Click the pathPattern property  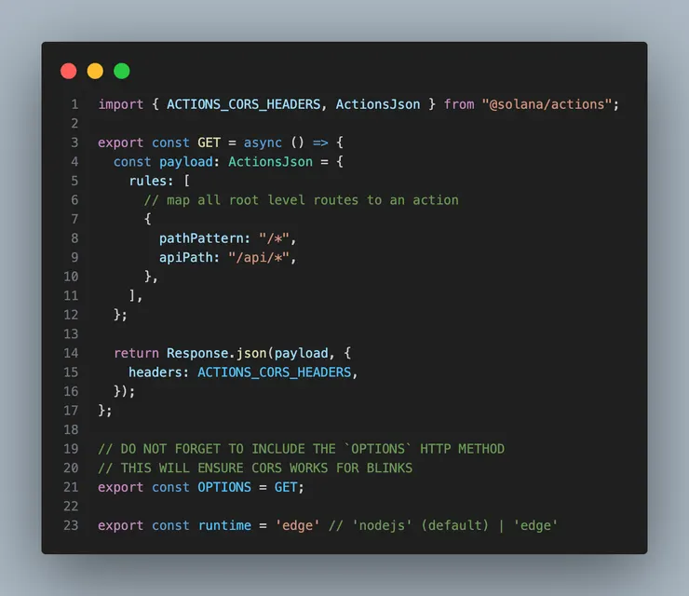click(201, 238)
